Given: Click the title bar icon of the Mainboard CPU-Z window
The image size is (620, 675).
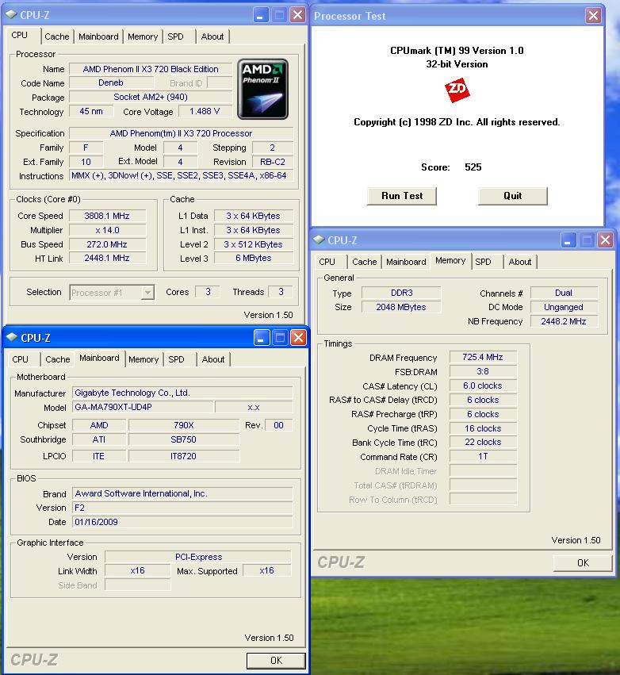Looking at the screenshot, I should [x=12, y=338].
